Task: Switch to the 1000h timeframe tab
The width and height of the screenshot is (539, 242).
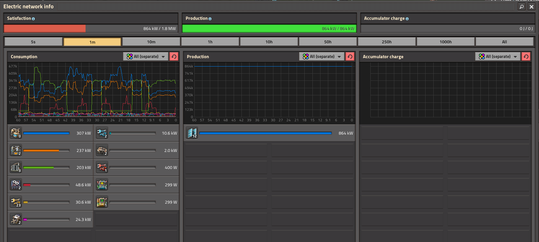Action: tap(446, 42)
